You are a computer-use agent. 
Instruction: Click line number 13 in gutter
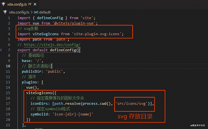tap(8, 82)
